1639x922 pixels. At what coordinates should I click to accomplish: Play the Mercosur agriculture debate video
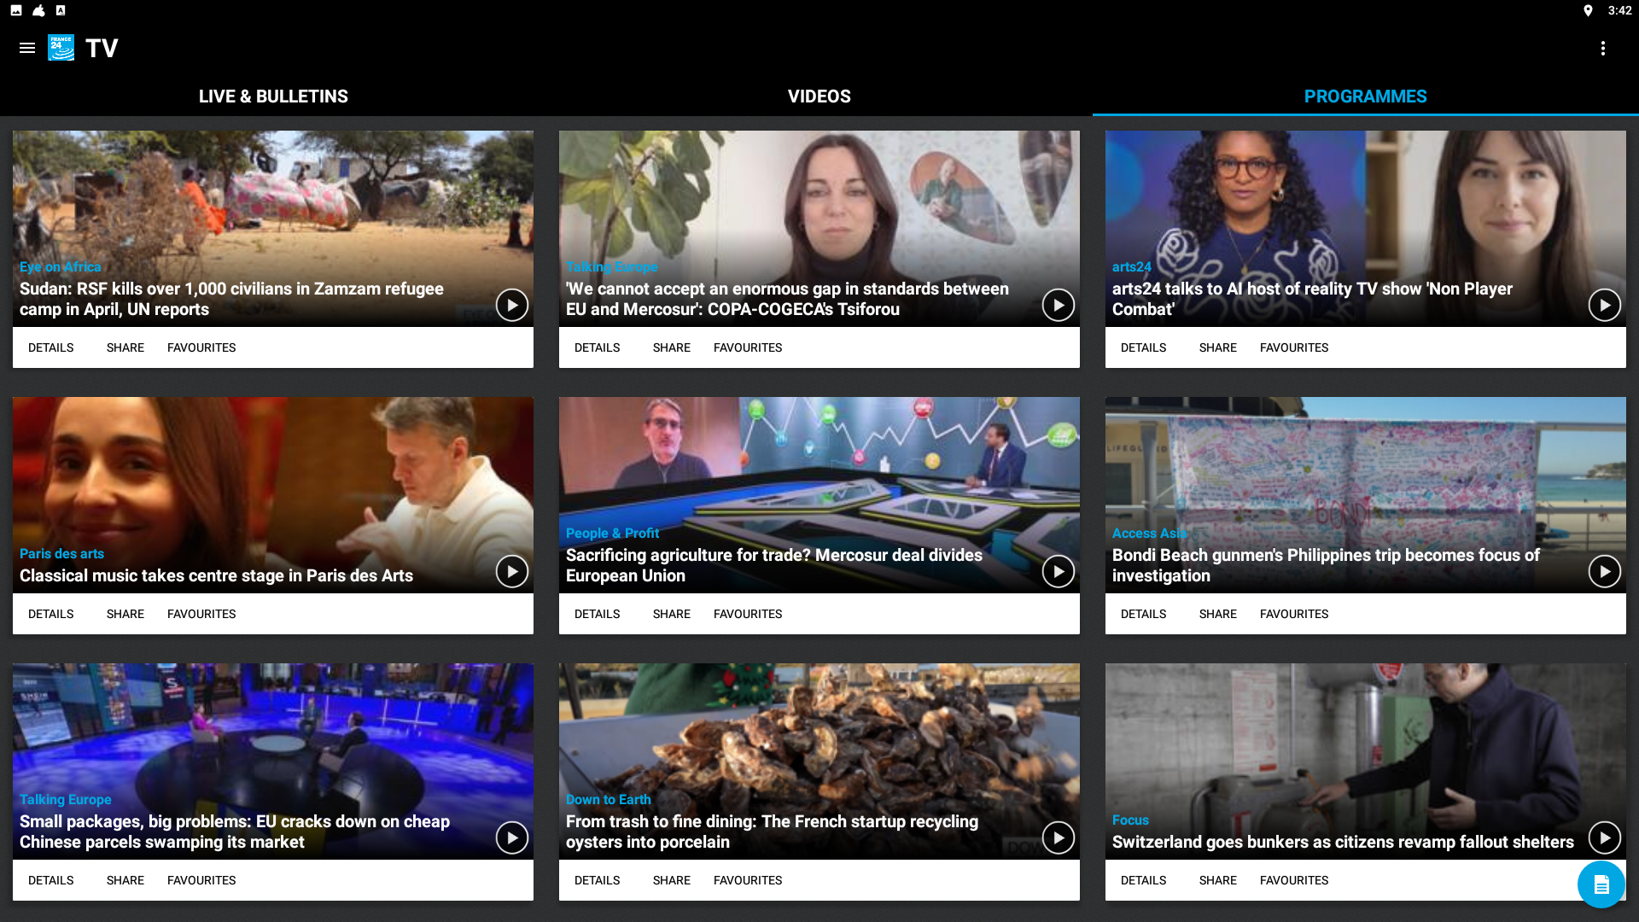[x=1058, y=571]
